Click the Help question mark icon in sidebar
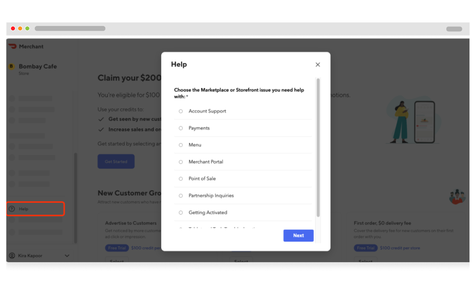 (12, 209)
